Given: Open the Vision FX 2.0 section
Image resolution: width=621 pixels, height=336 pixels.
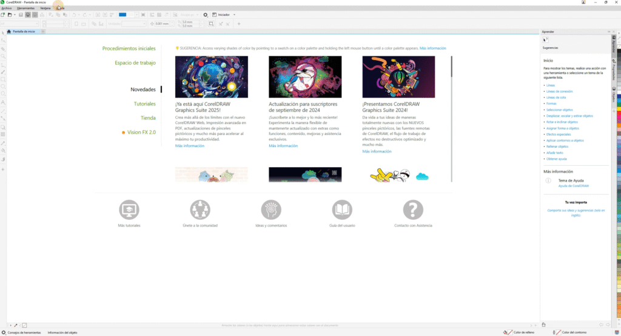Looking at the screenshot, I should coord(141,132).
